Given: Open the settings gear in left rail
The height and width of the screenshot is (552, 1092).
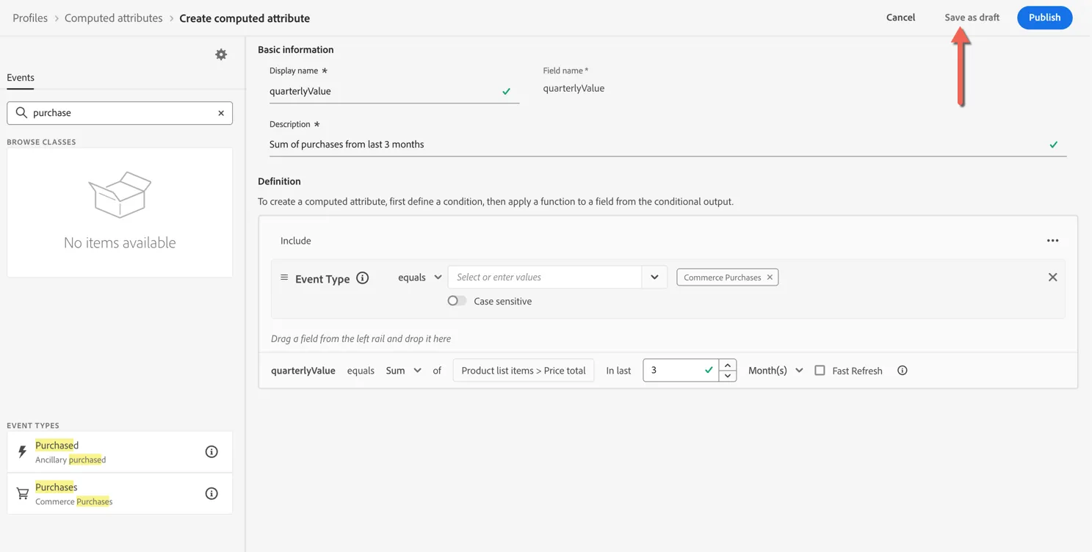Looking at the screenshot, I should point(221,54).
